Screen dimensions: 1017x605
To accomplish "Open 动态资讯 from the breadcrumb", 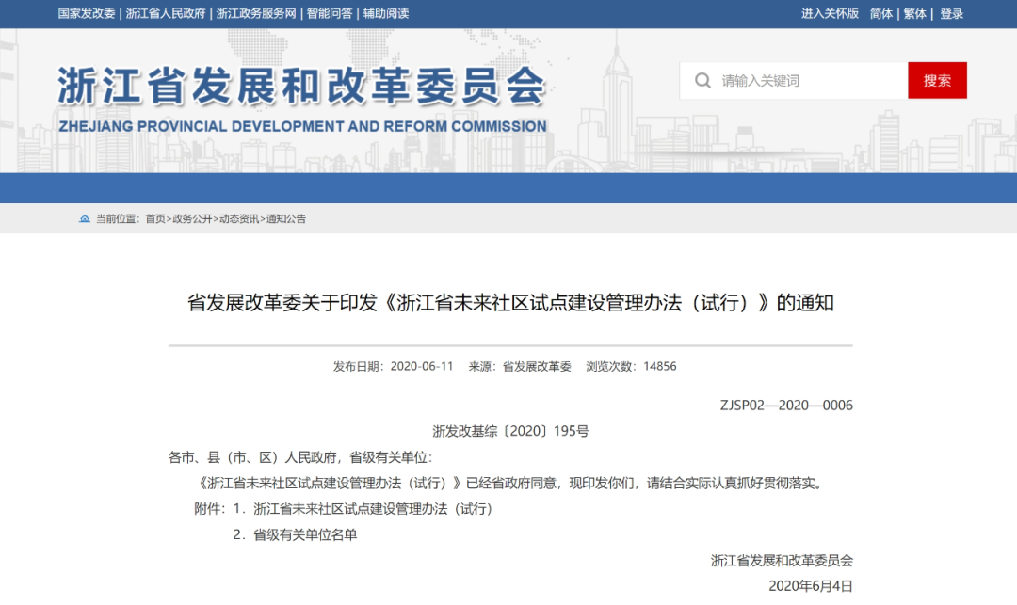I will pyautogui.click(x=240, y=219).
